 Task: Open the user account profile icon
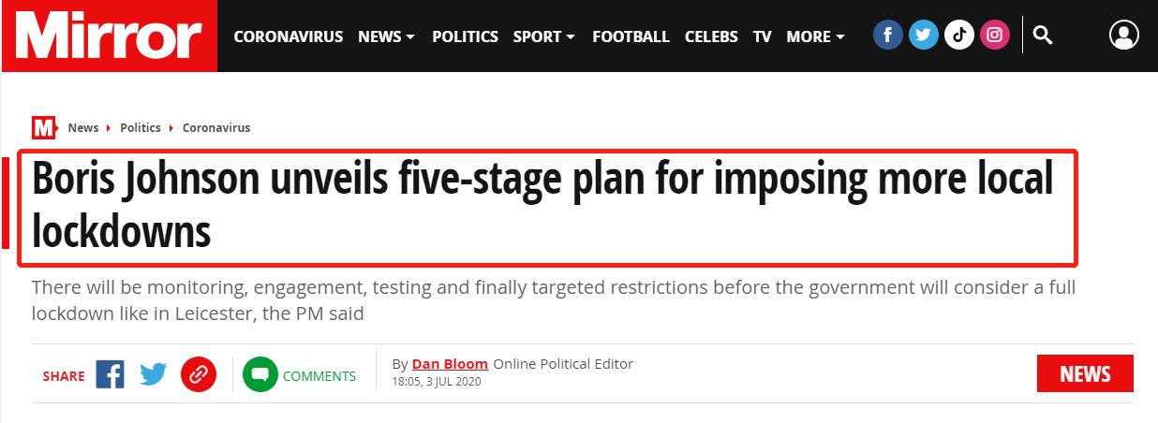coord(1123,36)
